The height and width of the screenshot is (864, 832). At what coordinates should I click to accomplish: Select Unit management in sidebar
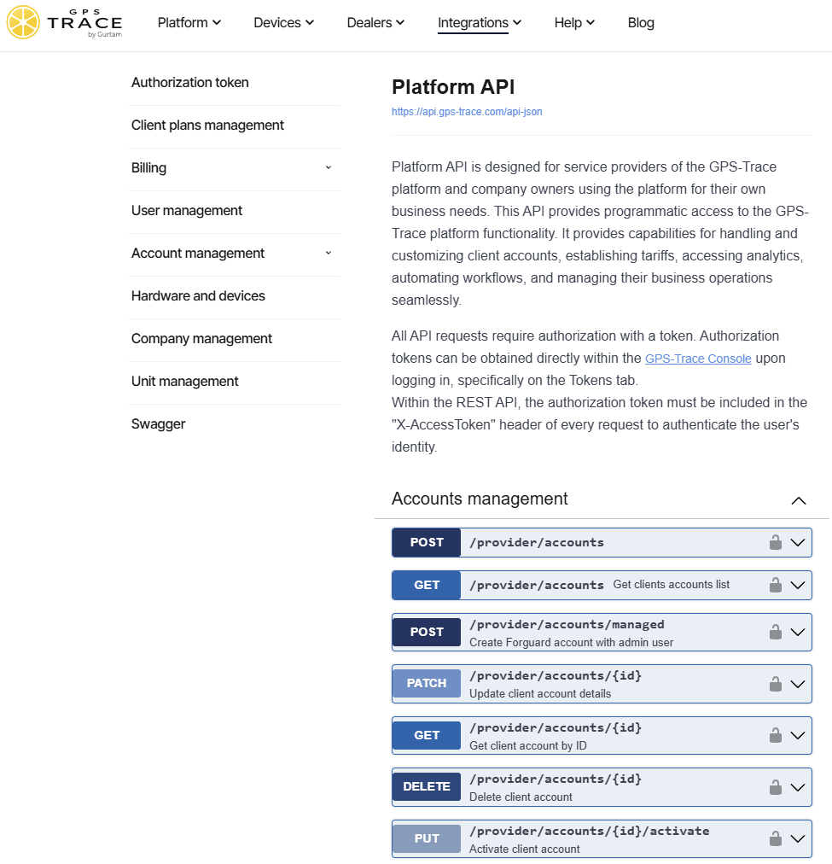pyautogui.click(x=184, y=382)
